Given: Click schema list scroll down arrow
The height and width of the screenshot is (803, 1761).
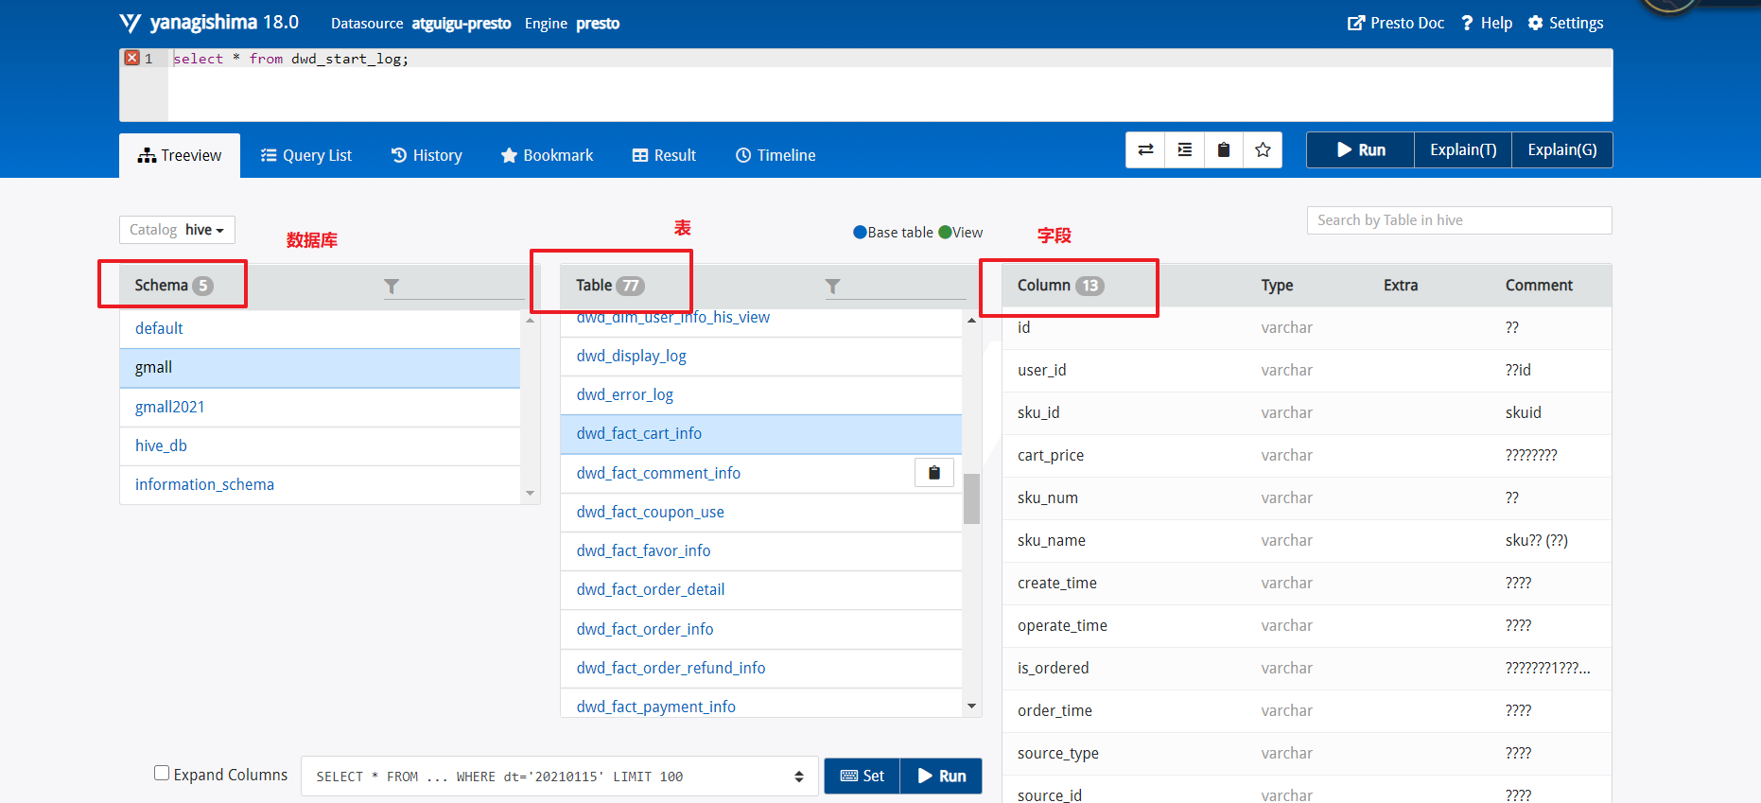Looking at the screenshot, I should pyautogui.click(x=530, y=493).
